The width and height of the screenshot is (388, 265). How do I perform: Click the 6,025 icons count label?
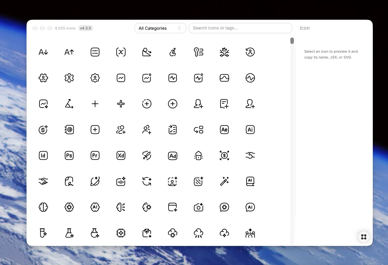(x=65, y=28)
